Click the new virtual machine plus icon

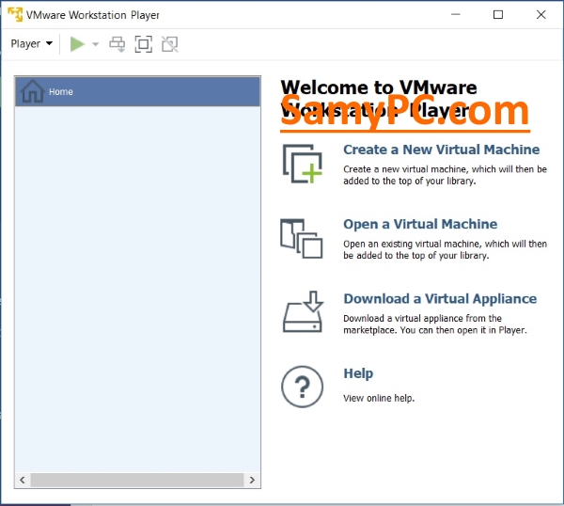(302, 164)
